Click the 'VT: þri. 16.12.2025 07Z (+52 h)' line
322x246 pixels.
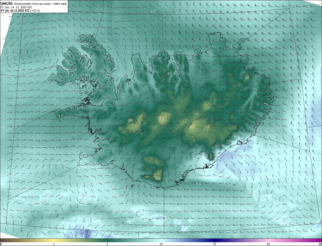pyautogui.click(x=20, y=11)
